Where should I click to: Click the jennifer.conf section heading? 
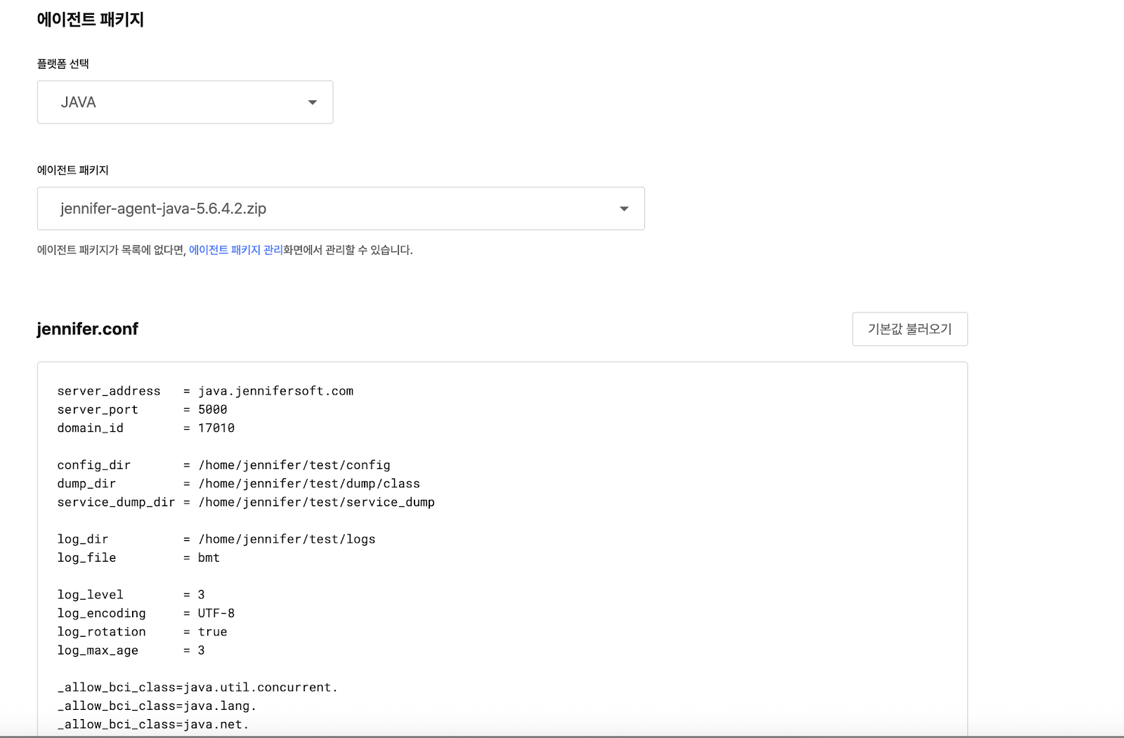87,329
